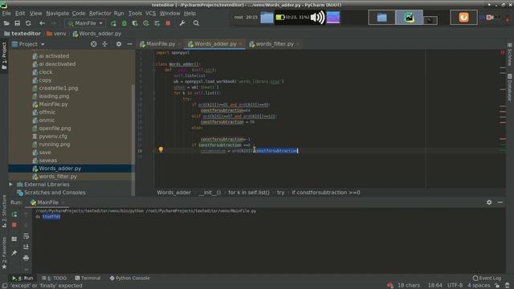
Task: Switch to the words_filter.py editor tab
Action: click(275, 44)
